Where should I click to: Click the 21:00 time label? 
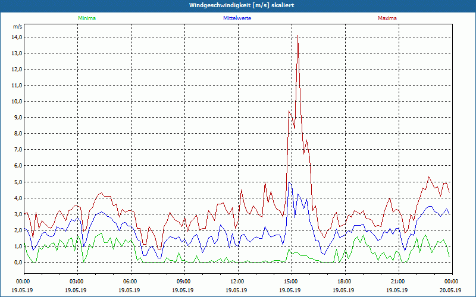(x=399, y=282)
